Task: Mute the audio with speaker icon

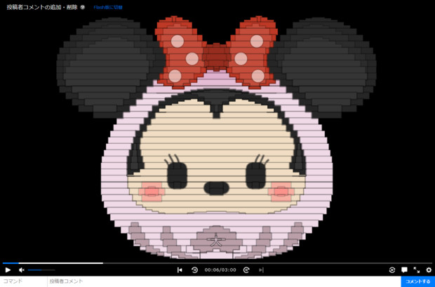Action: pyautogui.click(x=21, y=269)
